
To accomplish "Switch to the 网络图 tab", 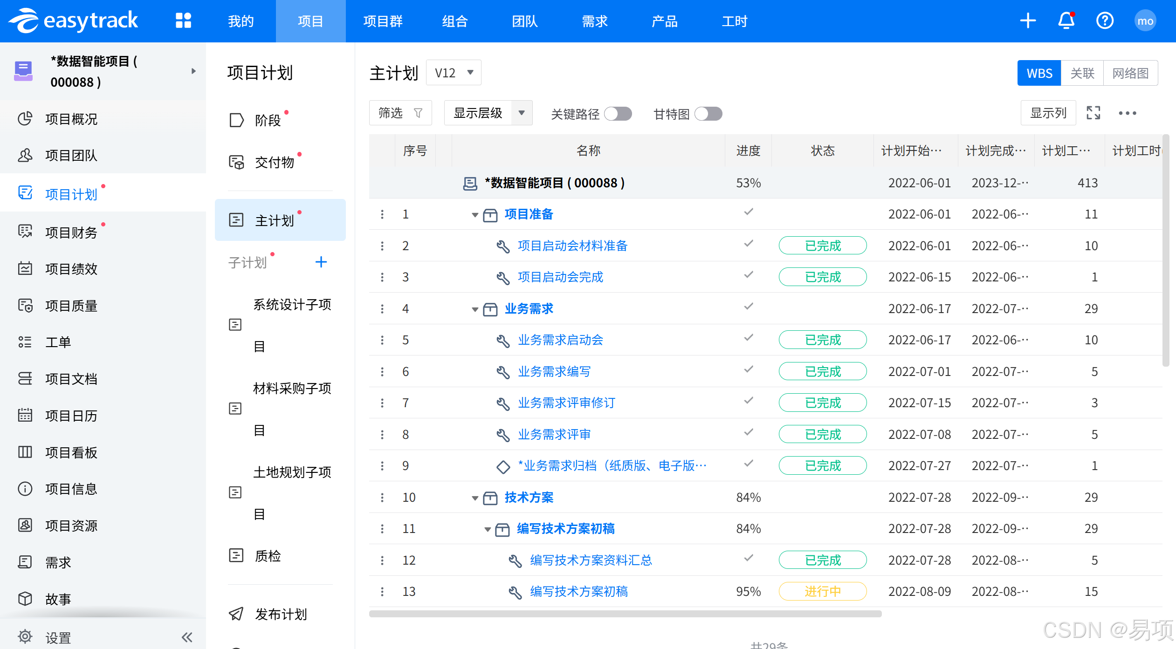I will point(1130,73).
